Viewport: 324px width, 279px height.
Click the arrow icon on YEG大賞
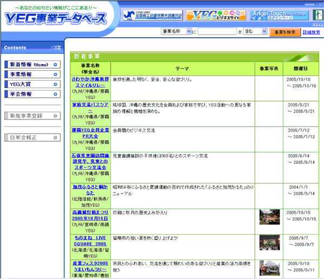pos(56,84)
